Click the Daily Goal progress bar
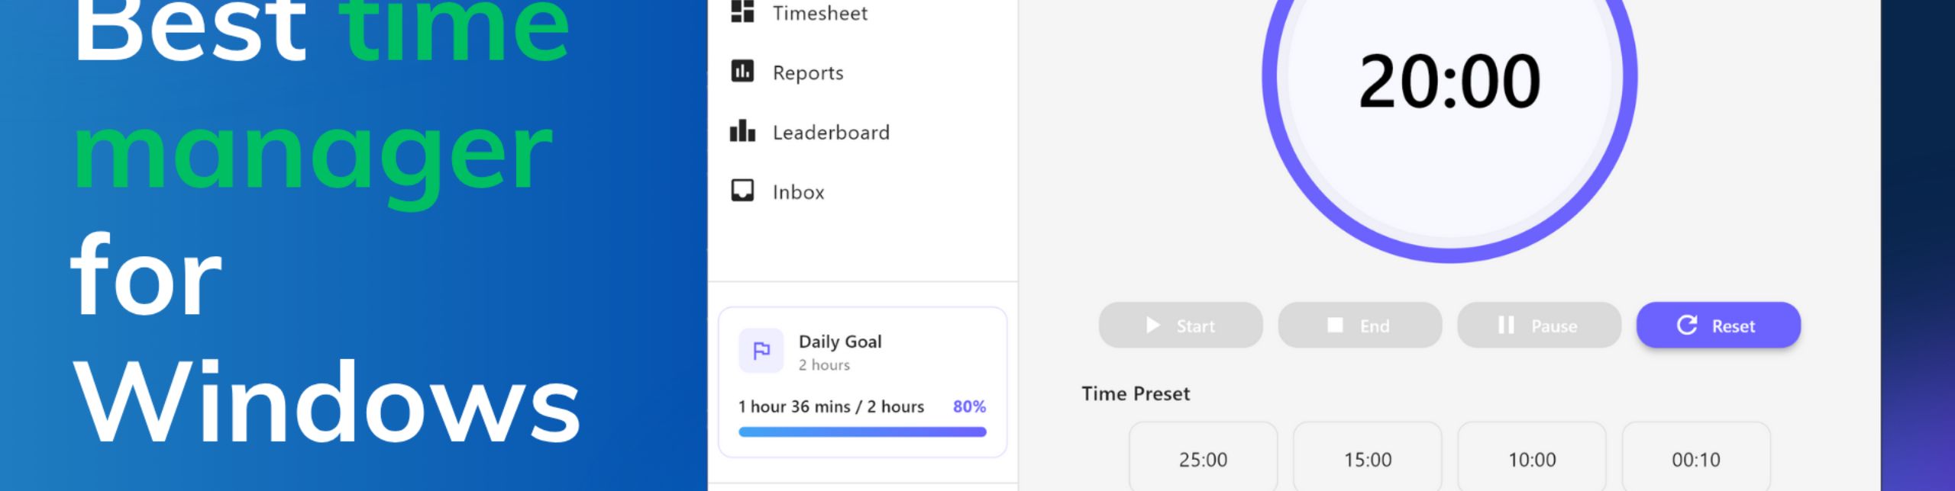 862,432
